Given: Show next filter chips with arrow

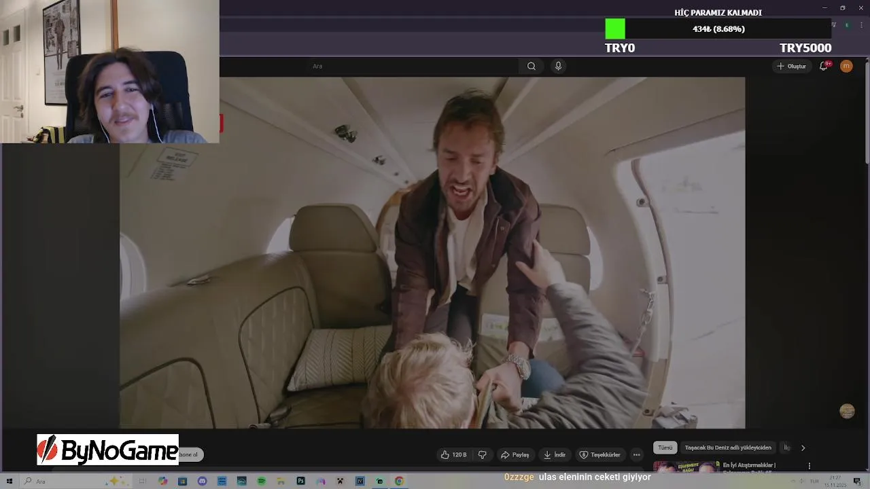Looking at the screenshot, I should [x=803, y=448].
